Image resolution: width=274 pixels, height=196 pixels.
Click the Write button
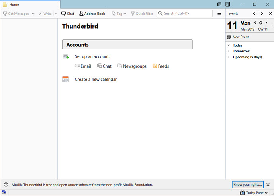45,14
